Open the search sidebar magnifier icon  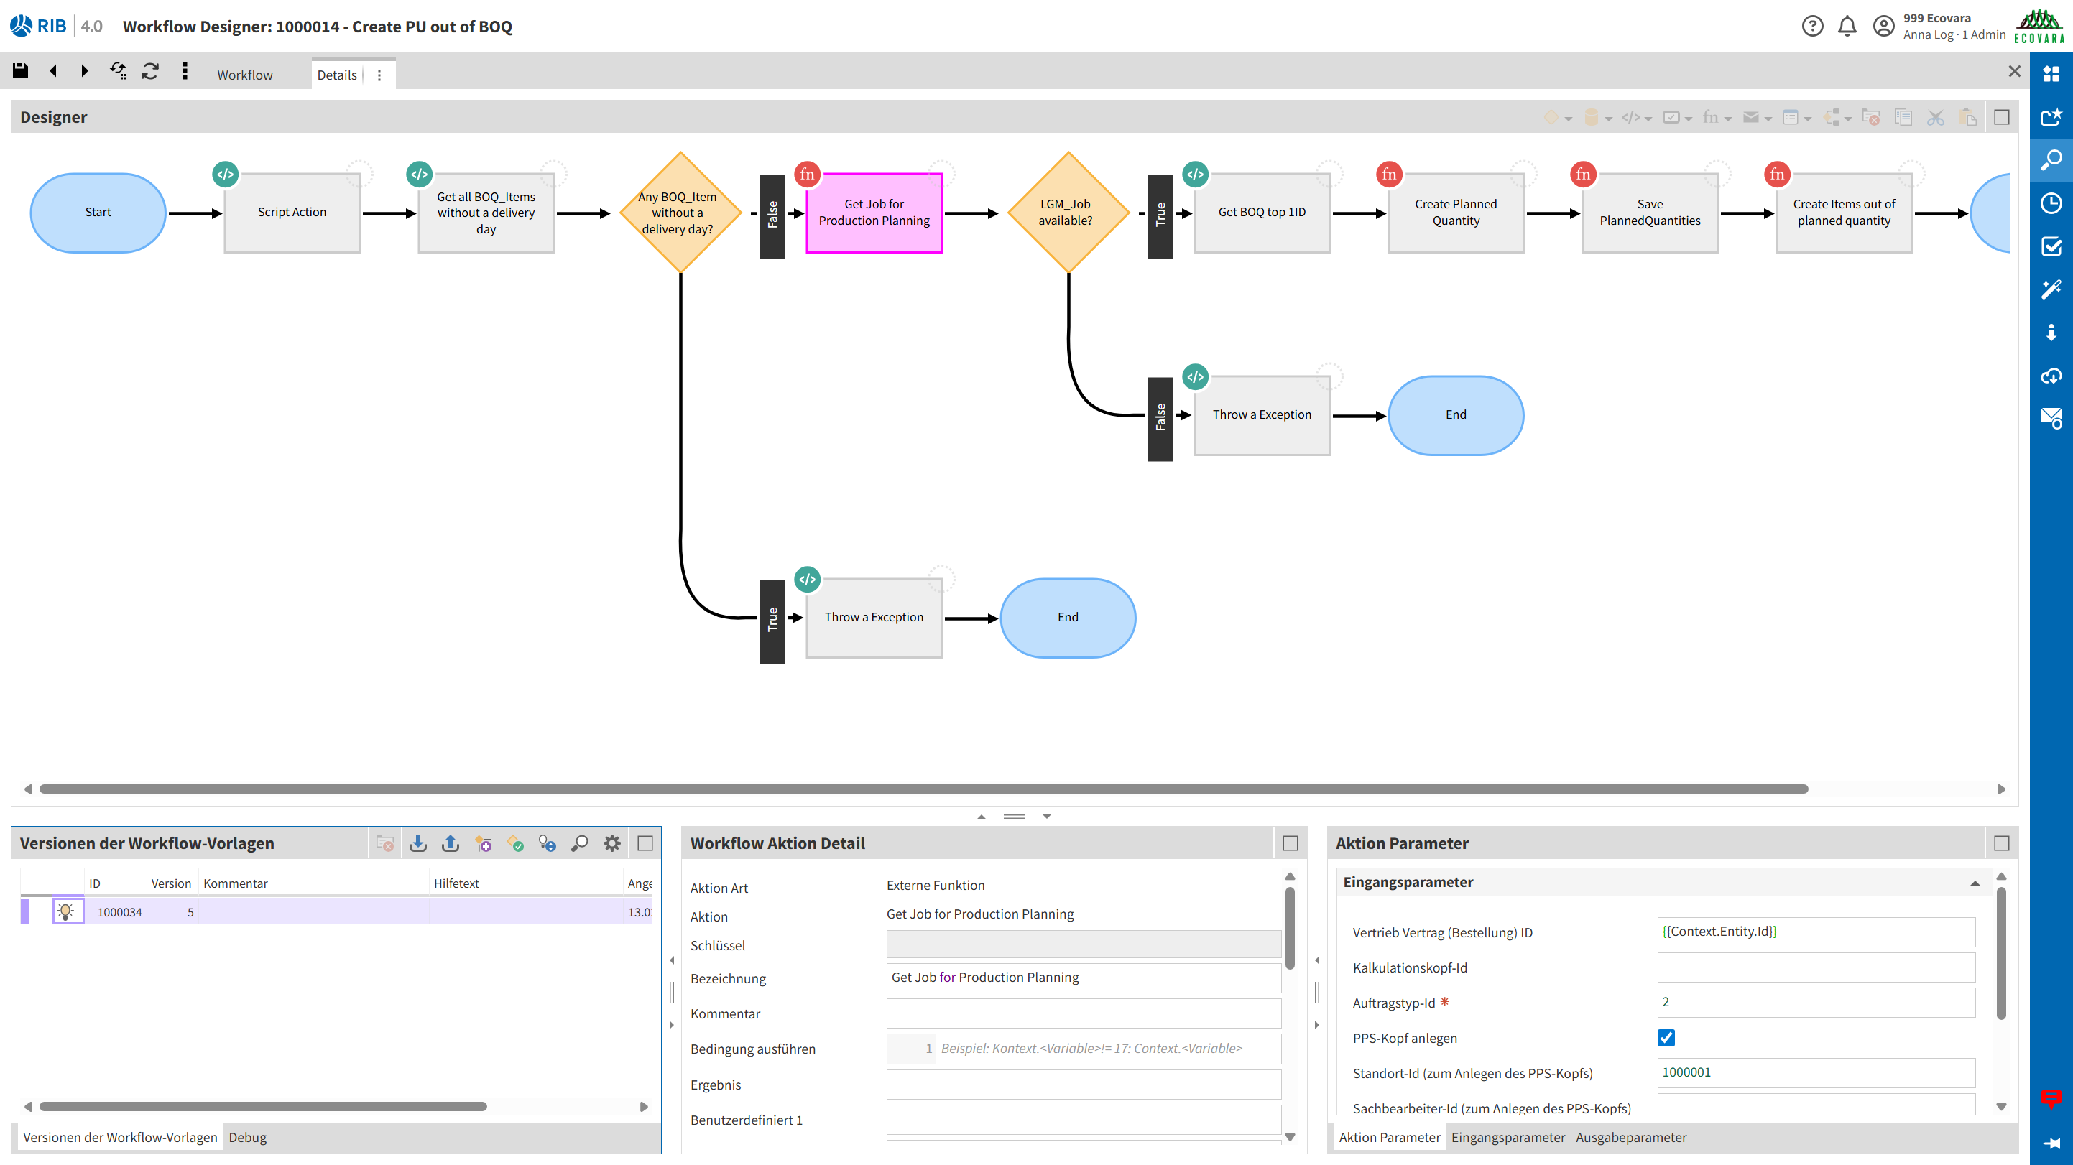[2051, 159]
